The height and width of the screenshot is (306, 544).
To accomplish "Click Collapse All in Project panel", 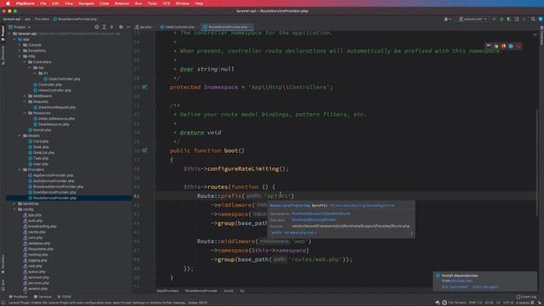I will coord(111,26).
